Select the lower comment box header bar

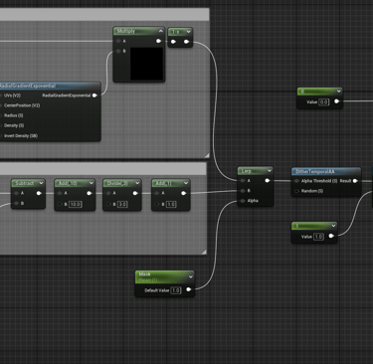(103, 168)
